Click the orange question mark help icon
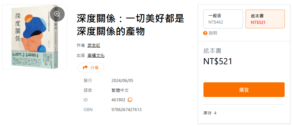This screenshot has width=292, height=127. click(x=205, y=33)
